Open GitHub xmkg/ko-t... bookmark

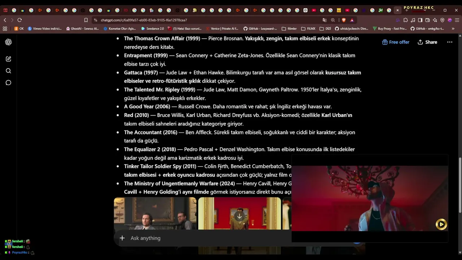coord(427,29)
